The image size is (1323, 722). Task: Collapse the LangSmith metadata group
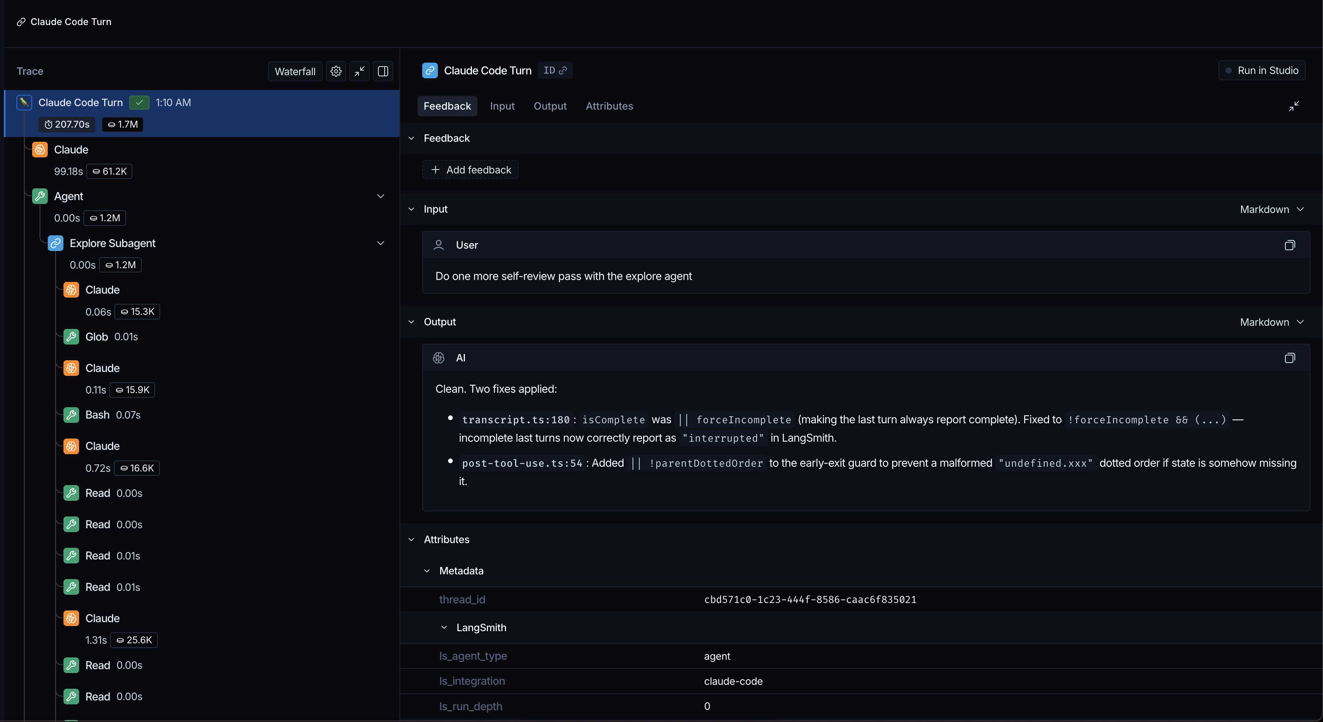pos(444,628)
